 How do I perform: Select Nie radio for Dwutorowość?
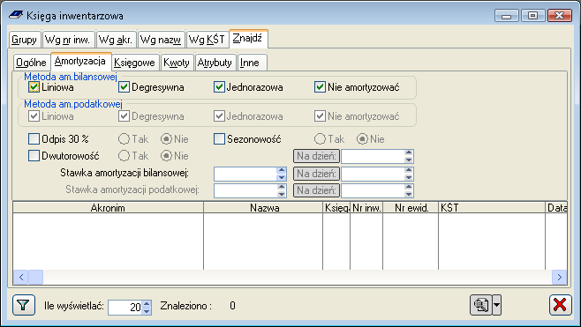[166, 156]
